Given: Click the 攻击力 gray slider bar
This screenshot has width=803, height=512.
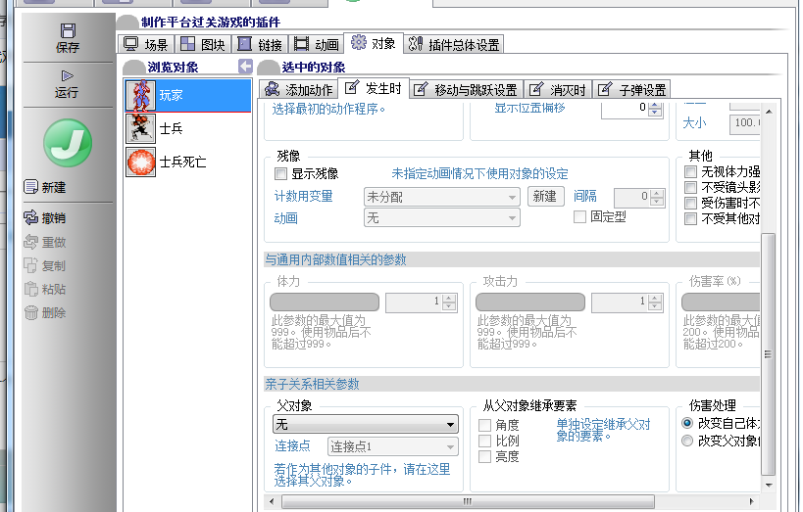Looking at the screenshot, I should click(x=530, y=302).
